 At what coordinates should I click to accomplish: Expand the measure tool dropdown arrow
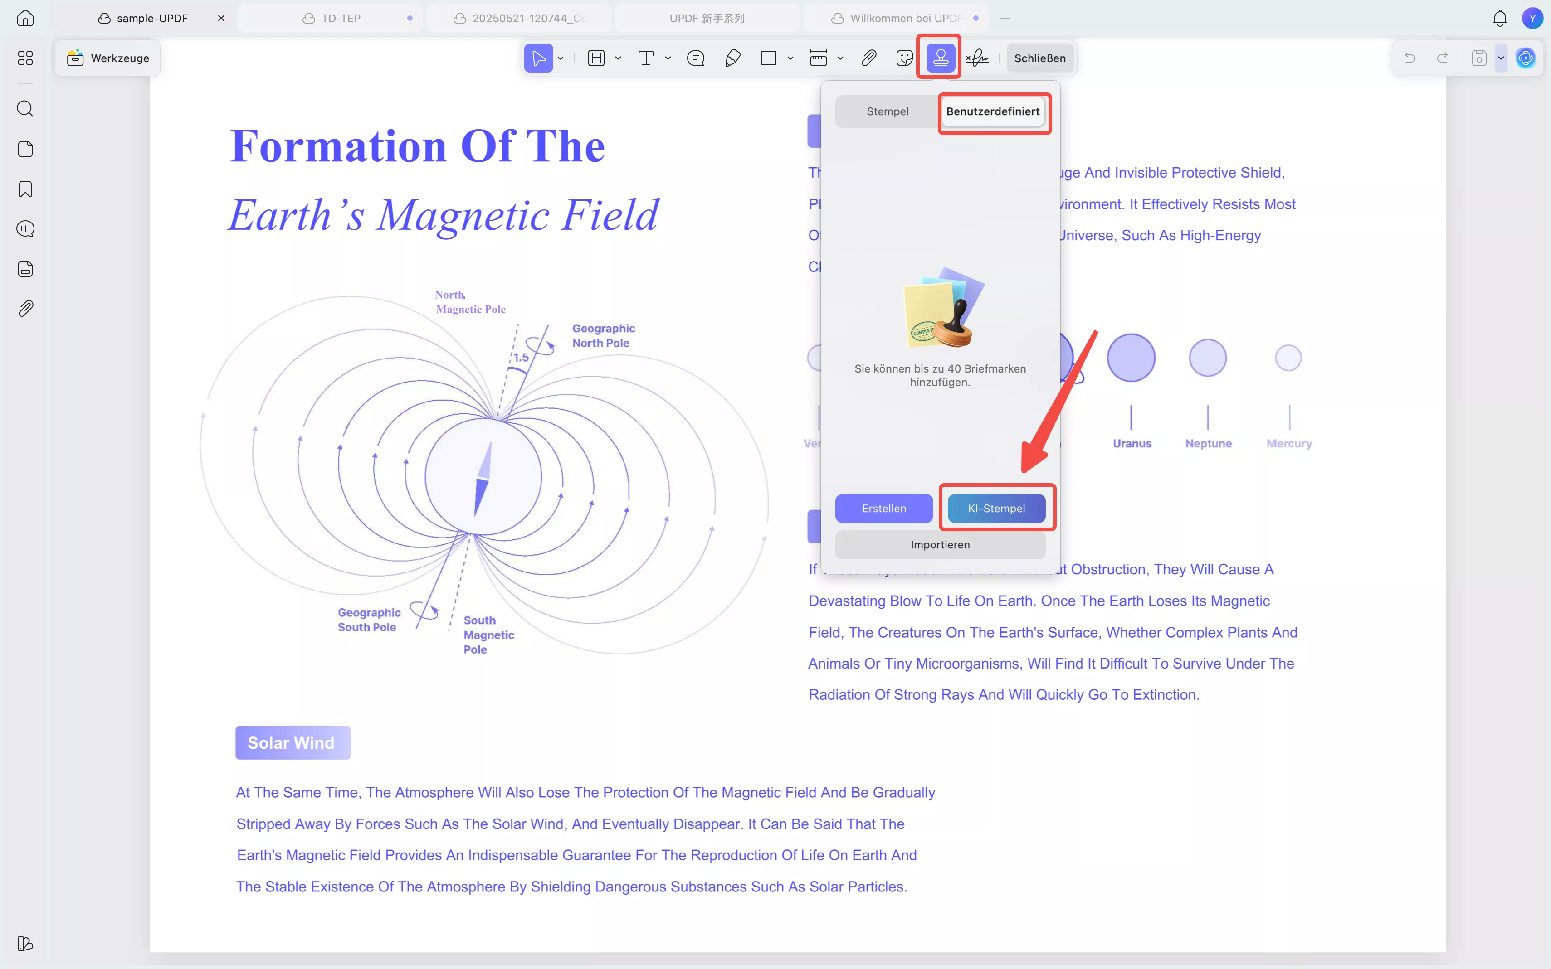click(x=841, y=58)
